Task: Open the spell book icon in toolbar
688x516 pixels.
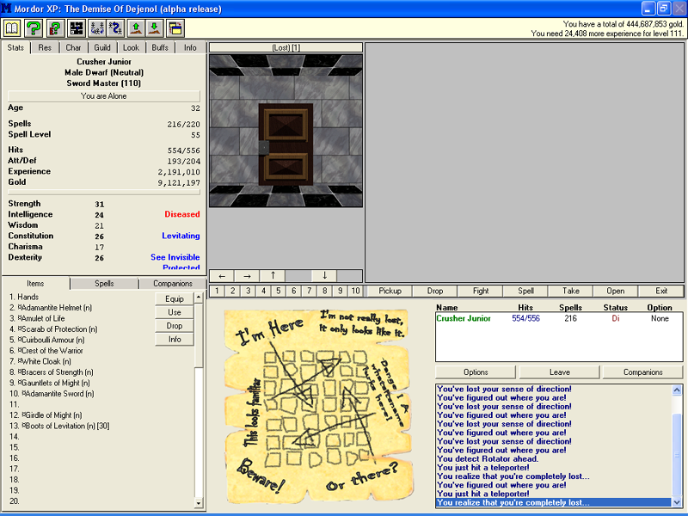Action: tap(12, 28)
